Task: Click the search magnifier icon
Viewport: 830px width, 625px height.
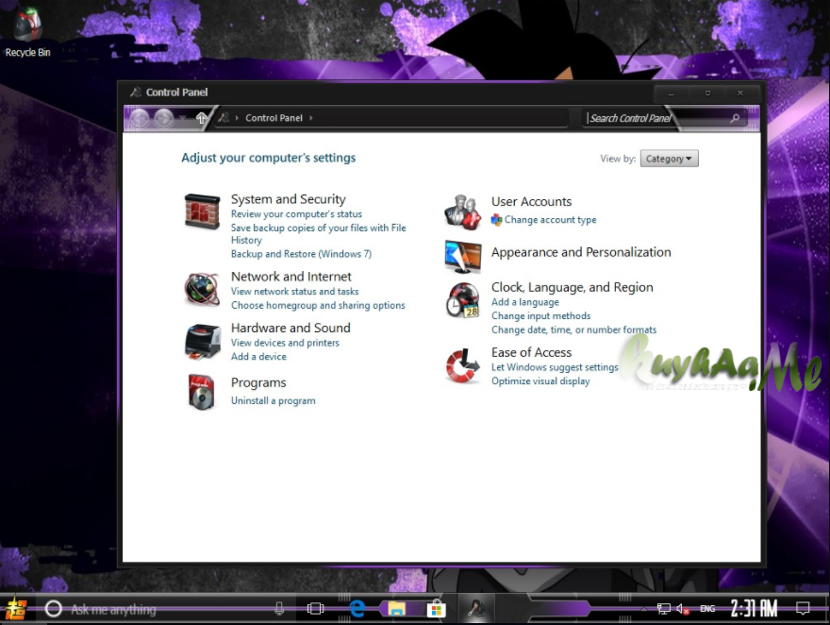Action: tap(735, 118)
